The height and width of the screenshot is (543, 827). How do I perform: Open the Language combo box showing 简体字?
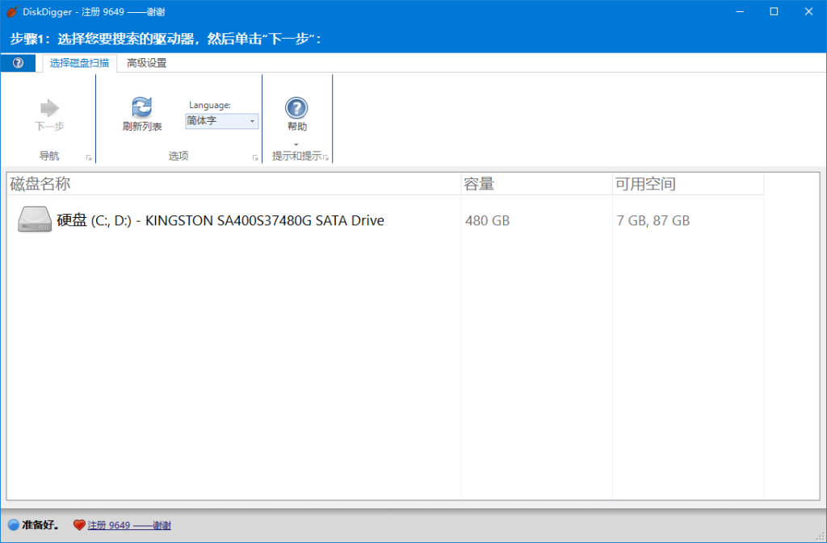tap(221, 121)
